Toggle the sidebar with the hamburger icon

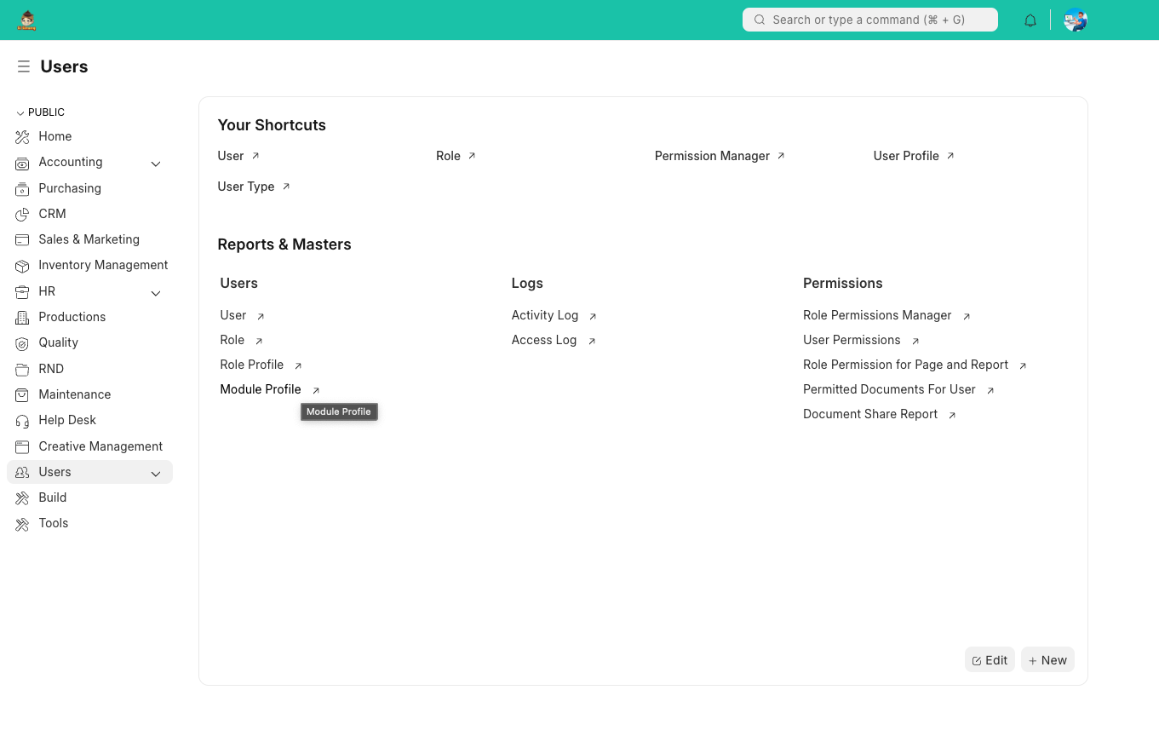click(24, 66)
